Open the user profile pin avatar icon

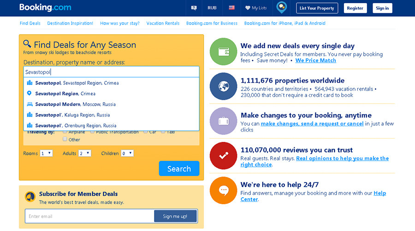tap(282, 7)
